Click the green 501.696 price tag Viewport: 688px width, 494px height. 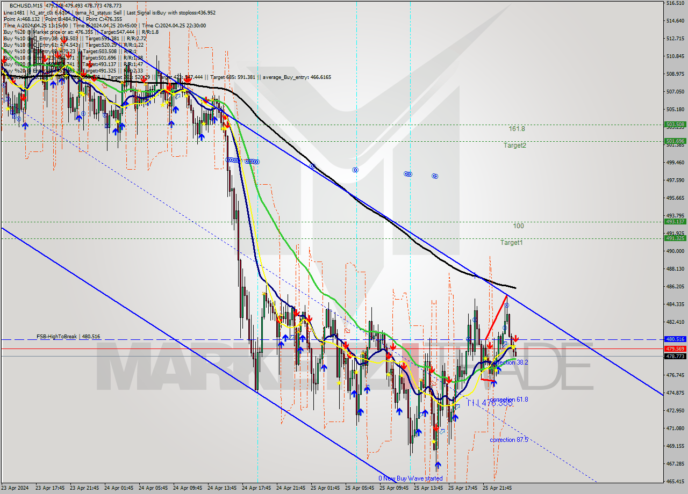click(x=675, y=141)
